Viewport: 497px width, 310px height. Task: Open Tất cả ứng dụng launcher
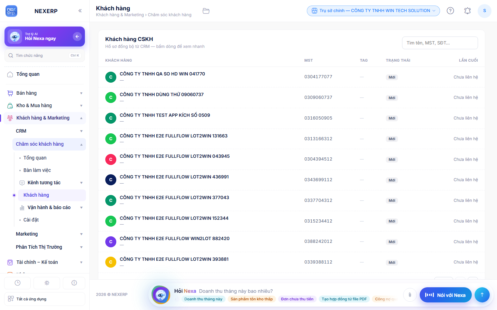tap(45, 299)
